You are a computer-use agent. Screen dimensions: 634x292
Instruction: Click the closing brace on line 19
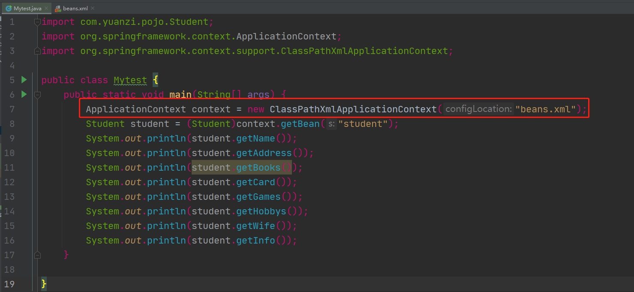click(44, 284)
